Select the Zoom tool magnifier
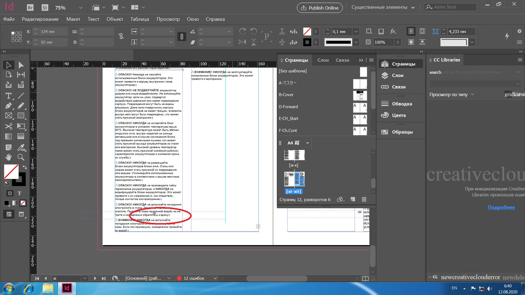525x295 pixels. coord(21,157)
